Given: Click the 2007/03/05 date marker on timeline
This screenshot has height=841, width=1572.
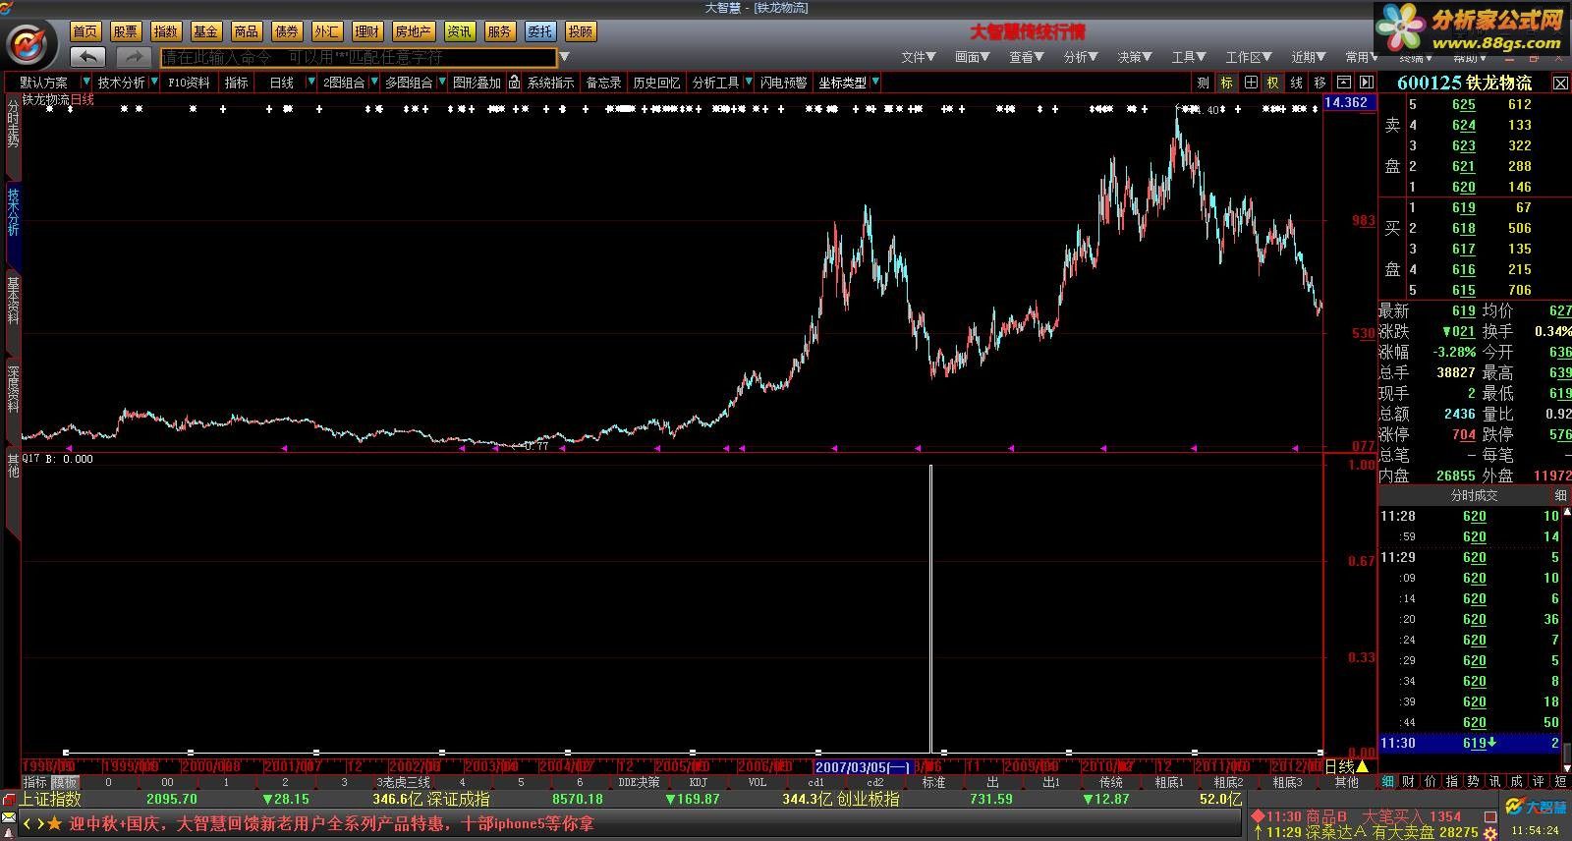Looking at the screenshot, I should click(x=863, y=766).
